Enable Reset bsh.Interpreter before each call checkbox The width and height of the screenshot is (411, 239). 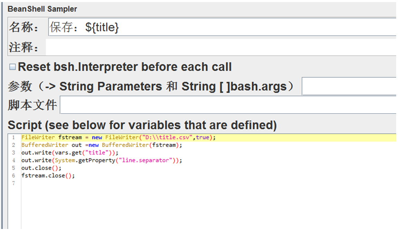point(12,67)
